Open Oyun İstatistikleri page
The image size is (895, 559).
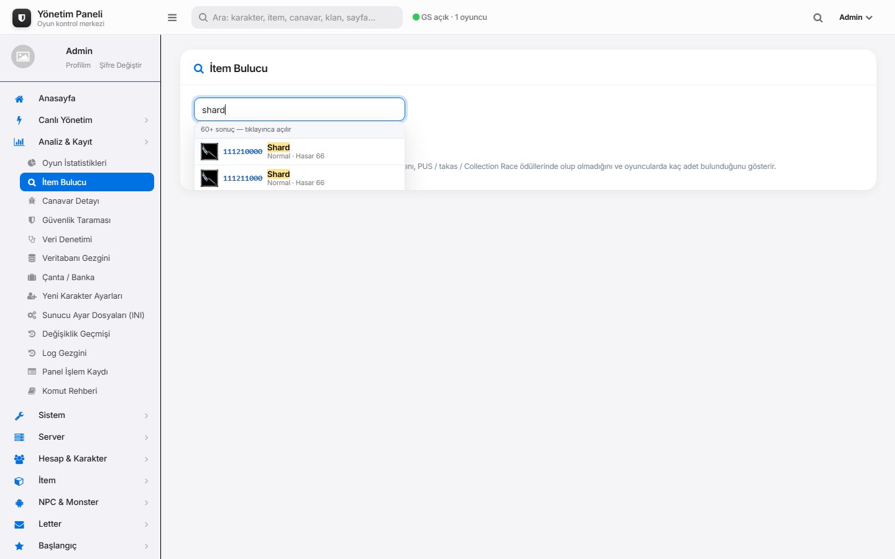point(87,163)
